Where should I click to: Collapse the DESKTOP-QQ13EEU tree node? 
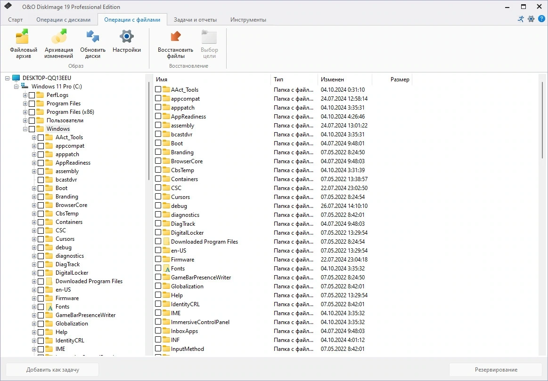[8, 78]
